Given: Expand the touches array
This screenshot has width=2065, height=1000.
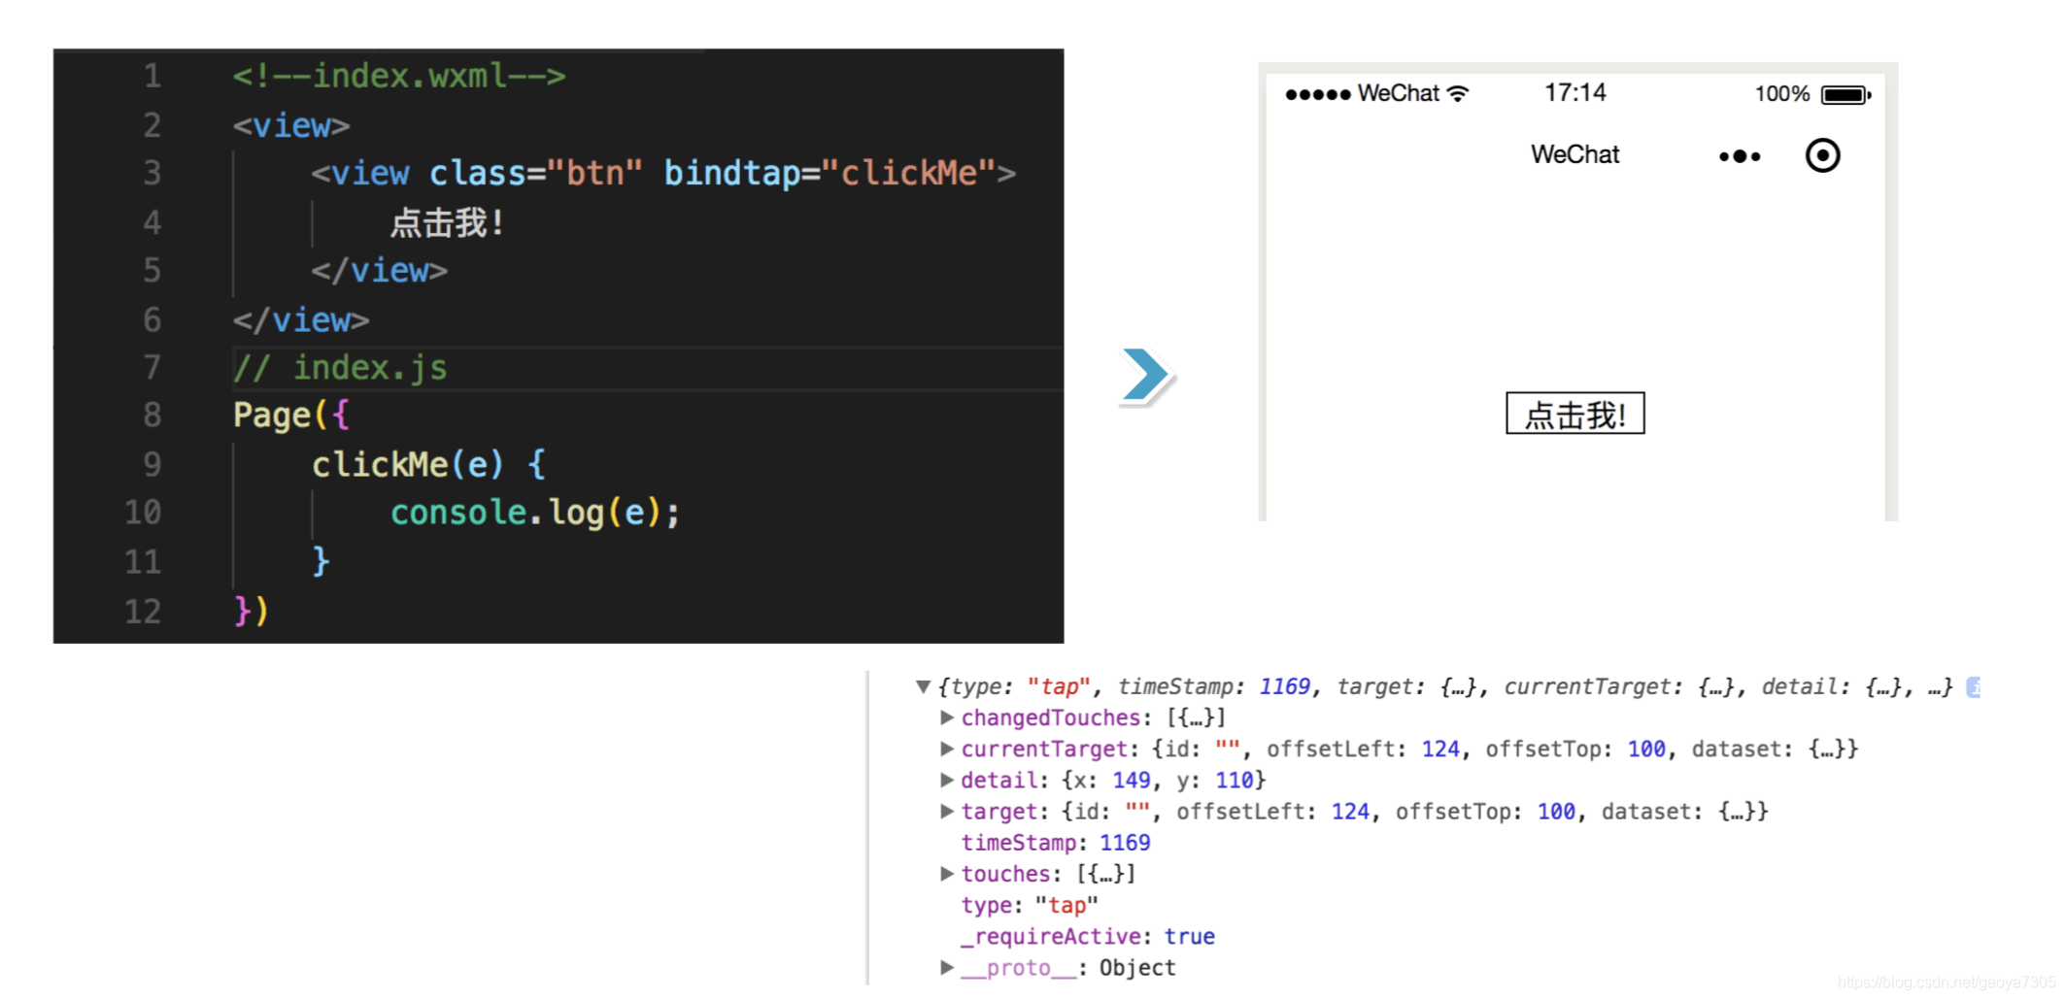Looking at the screenshot, I should pos(946,874).
